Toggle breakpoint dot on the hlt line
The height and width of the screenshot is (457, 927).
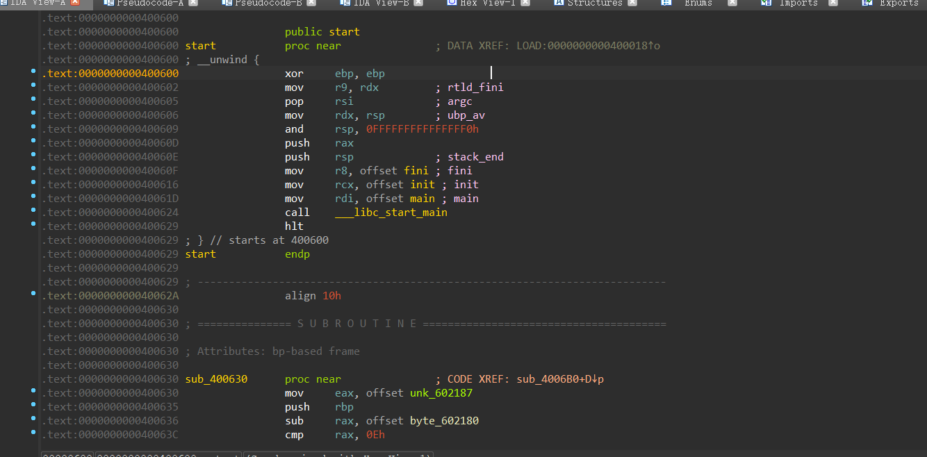(x=33, y=224)
